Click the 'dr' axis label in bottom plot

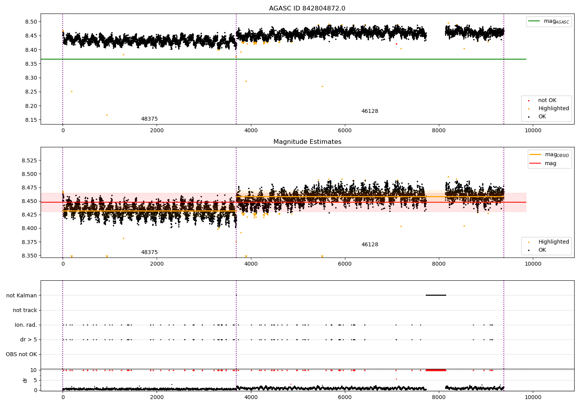tap(25, 380)
